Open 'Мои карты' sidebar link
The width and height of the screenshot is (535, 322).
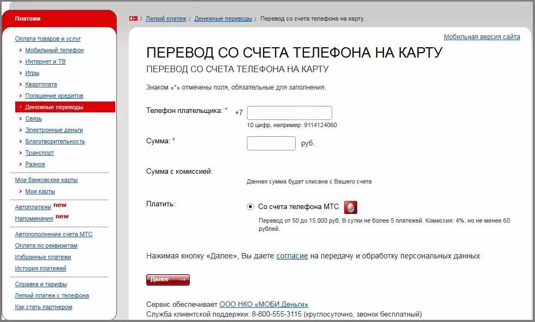point(40,192)
